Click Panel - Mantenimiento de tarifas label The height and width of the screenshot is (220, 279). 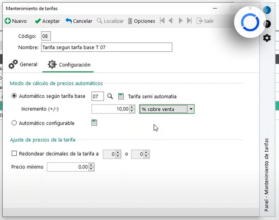[266, 174]
